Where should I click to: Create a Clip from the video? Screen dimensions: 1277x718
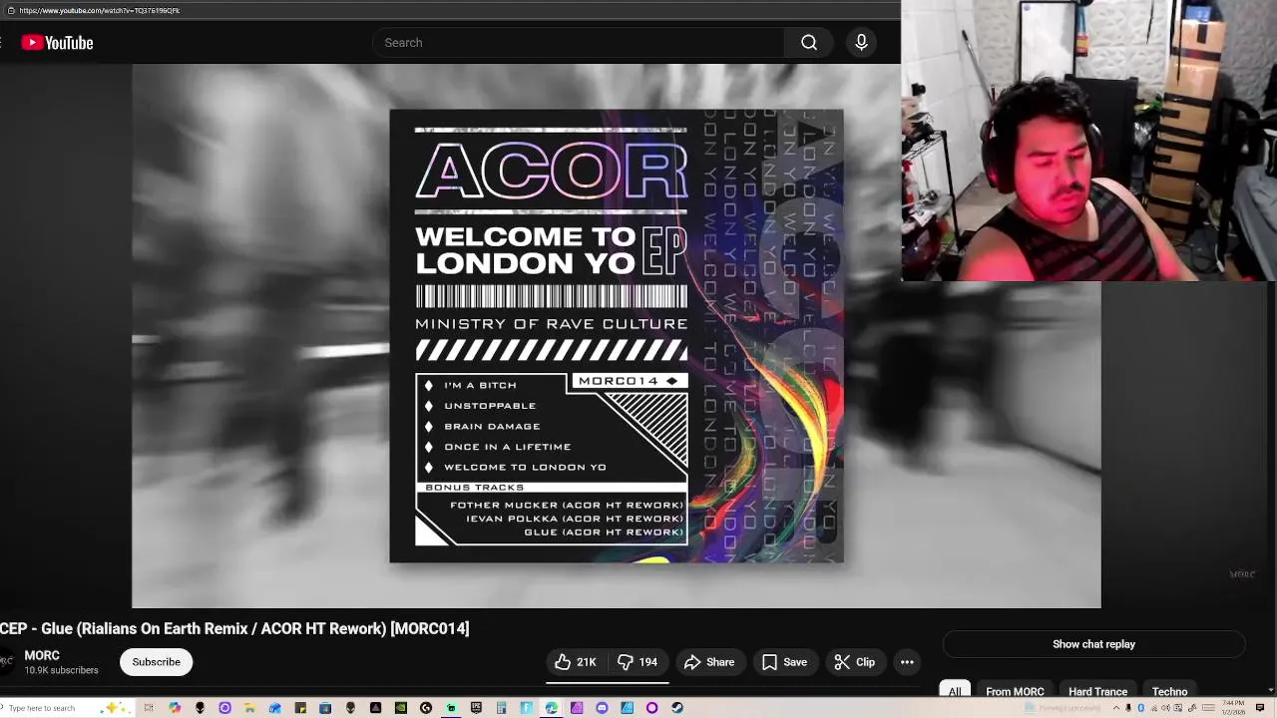coord(854,662)
